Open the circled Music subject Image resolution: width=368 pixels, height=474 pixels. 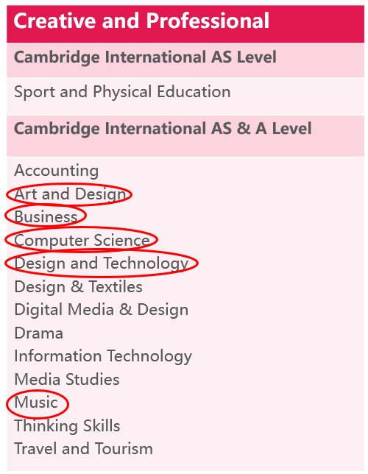[36, 403]
